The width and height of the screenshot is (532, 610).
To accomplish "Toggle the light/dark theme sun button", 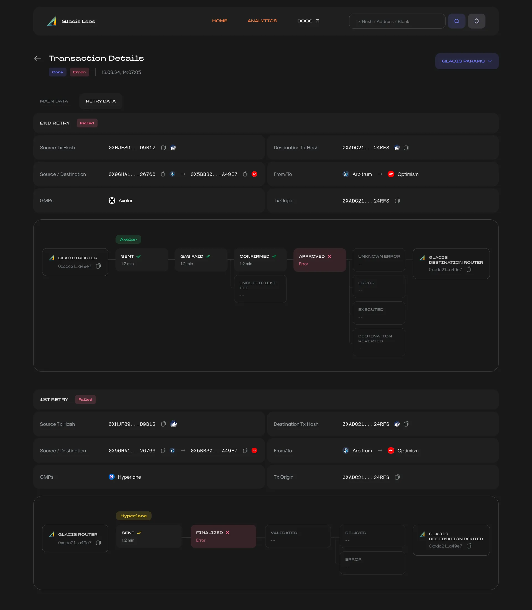I will click(476, 21).
